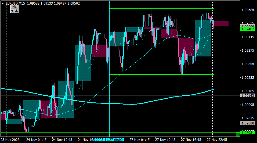Click the down arrow under H4

(x=12, y=11)
